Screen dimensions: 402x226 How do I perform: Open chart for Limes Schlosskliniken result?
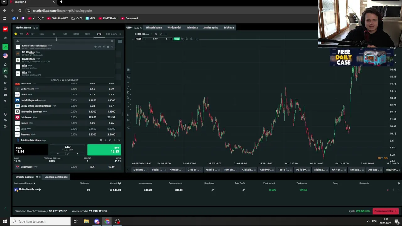coord(100,47)
